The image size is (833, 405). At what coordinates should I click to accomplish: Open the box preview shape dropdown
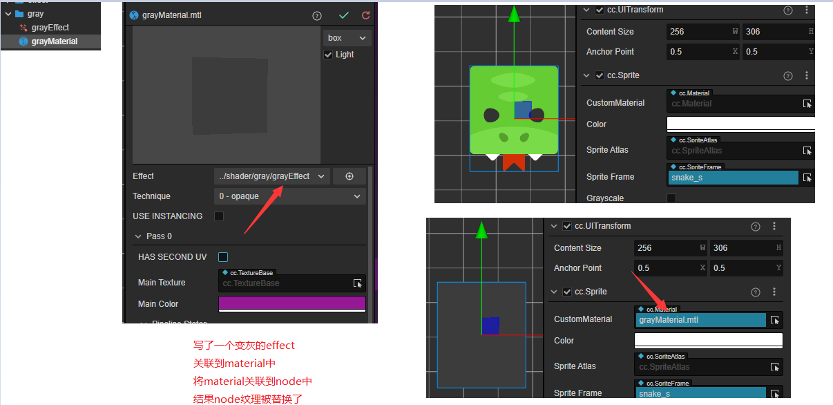pos(347,38)
